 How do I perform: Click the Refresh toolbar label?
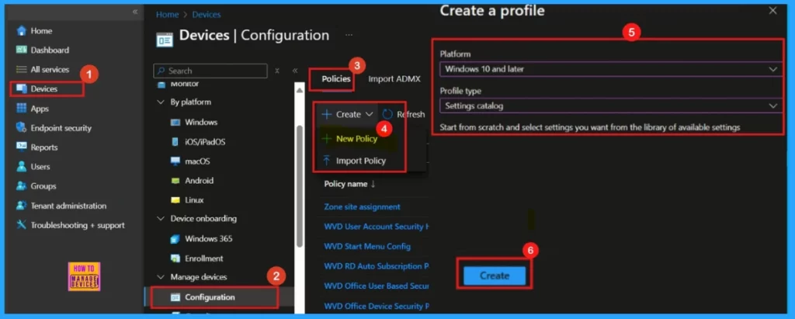coord(411,115)
